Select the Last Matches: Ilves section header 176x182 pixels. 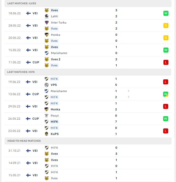88,3
